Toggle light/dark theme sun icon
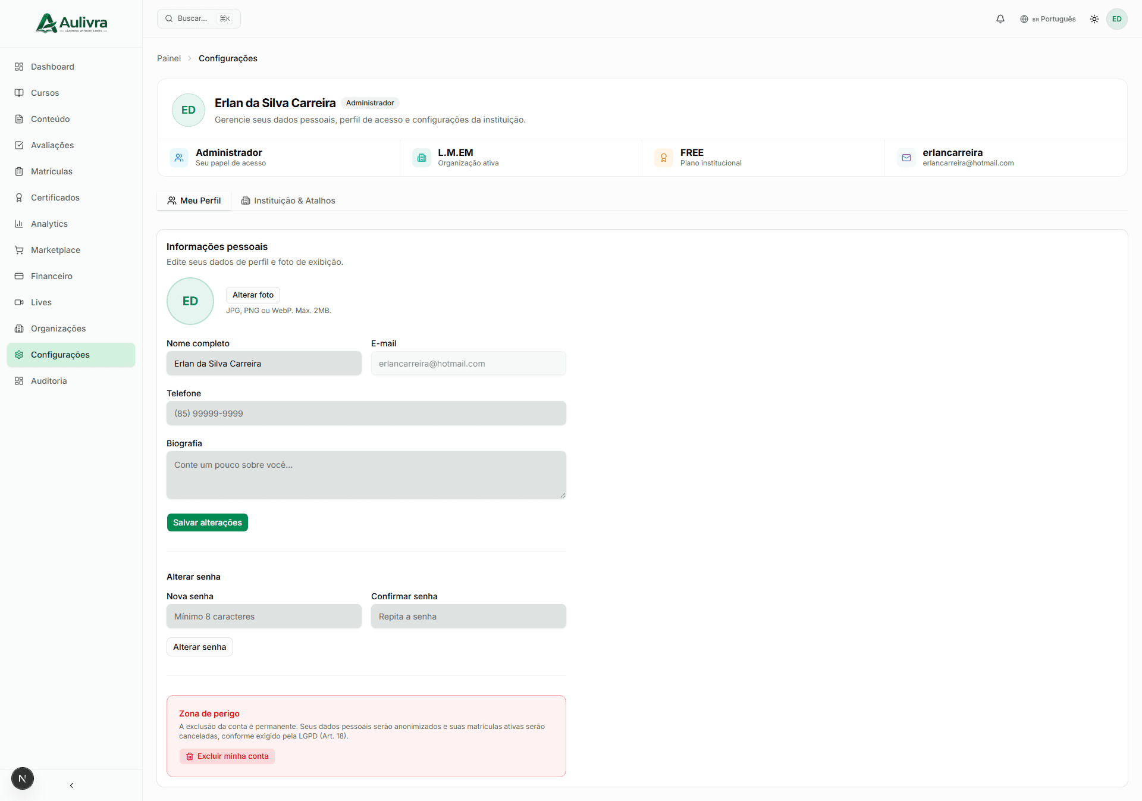Screen dimensions: 1142x801 [1094, 19]
